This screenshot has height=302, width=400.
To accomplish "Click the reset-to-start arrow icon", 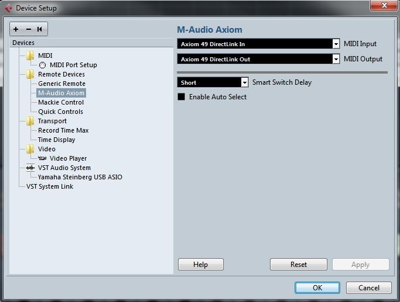I will tap(40, 29).
